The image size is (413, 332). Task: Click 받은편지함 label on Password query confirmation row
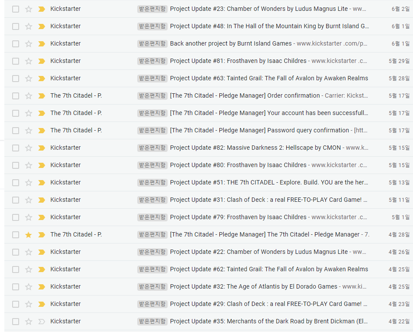pyautogui.click(x=152, y=131)
